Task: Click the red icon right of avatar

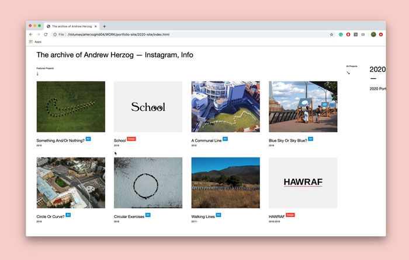Action: coord(381,34)
